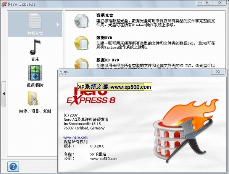Viewport: 229px width, 174px height.
Task: Select the 数据光盘 heading in project list
Action: tap(105, 15)
